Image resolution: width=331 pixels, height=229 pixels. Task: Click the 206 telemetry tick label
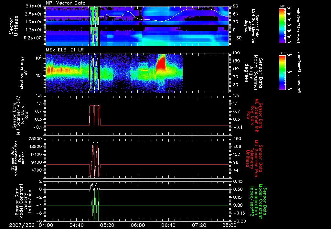point(236,147)
